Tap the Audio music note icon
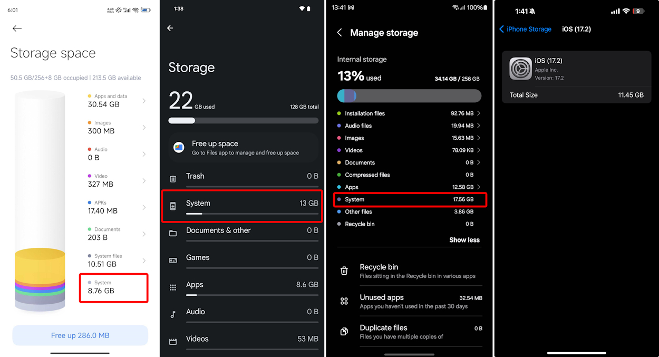The width and height of the screenshot is (659, 357). tap(173, 314)
